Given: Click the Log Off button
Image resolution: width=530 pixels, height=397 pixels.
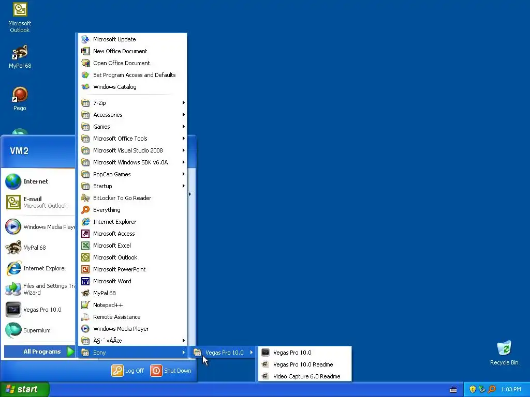Looking at the screenshot, I should [x=128, y=371].
